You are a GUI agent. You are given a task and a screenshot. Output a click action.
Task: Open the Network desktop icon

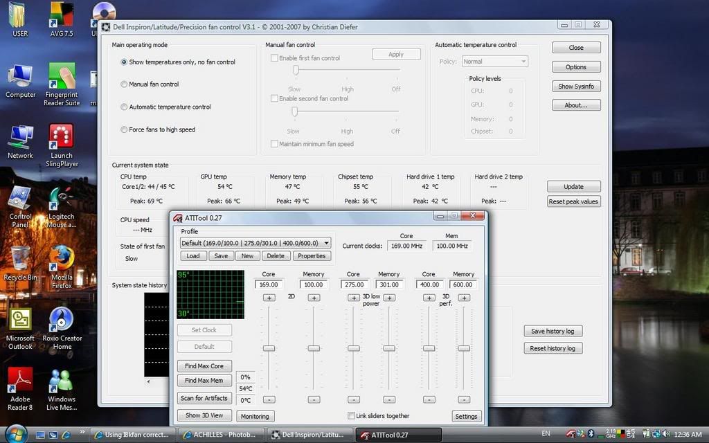(20, 142)
